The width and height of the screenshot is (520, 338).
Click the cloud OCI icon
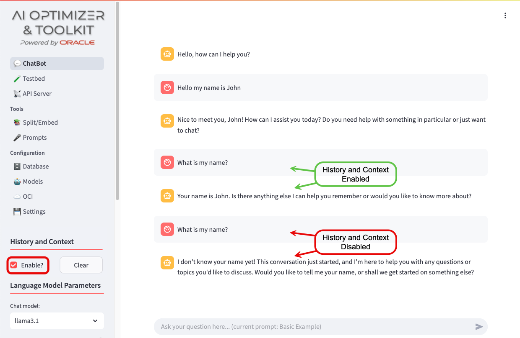pyautogui.click(x=17, y=197)
